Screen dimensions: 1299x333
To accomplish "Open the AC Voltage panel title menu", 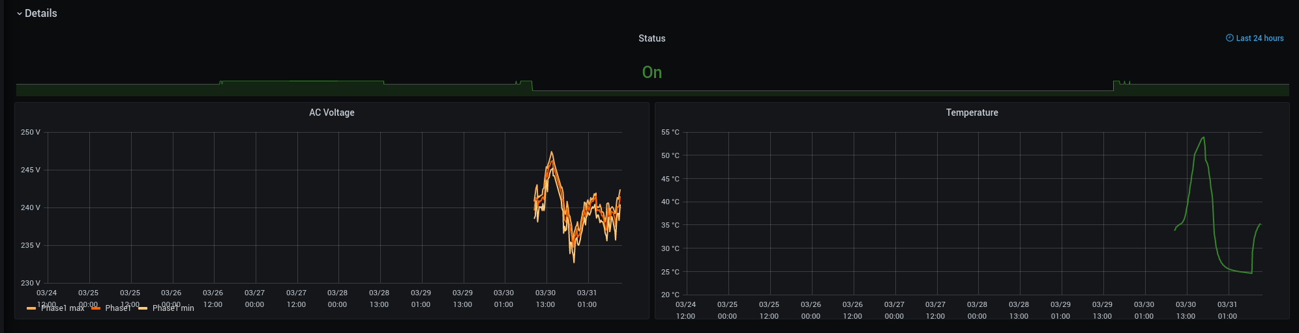I will click(331, 113).
